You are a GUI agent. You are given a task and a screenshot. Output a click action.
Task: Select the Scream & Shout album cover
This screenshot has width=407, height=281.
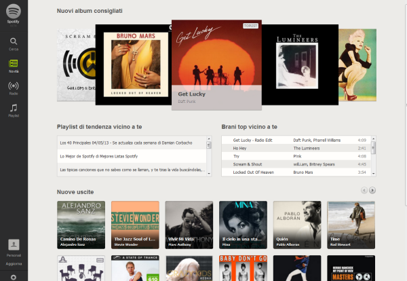point(76,65)
